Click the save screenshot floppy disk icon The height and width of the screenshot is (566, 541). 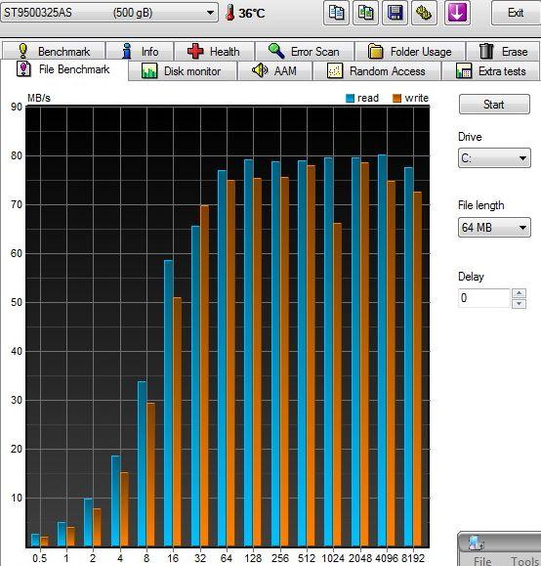pos(395,13)
